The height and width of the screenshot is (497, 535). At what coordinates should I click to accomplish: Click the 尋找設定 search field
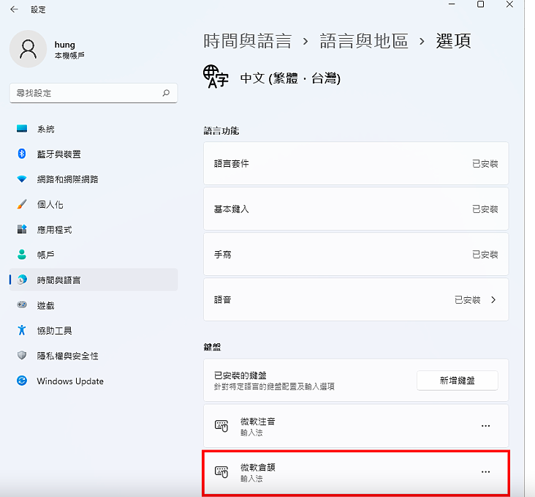pyautogui.click(x=94, y=93)
